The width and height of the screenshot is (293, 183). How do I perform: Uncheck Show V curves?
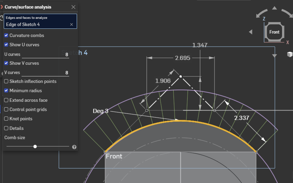6,63
